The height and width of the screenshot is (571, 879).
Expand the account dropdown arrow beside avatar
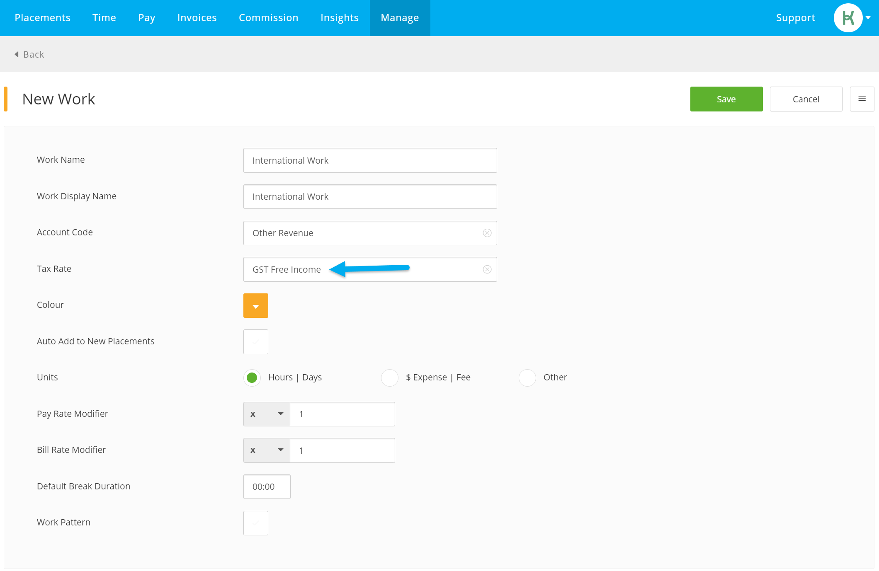pyautogui.click(x=868, y=18)
